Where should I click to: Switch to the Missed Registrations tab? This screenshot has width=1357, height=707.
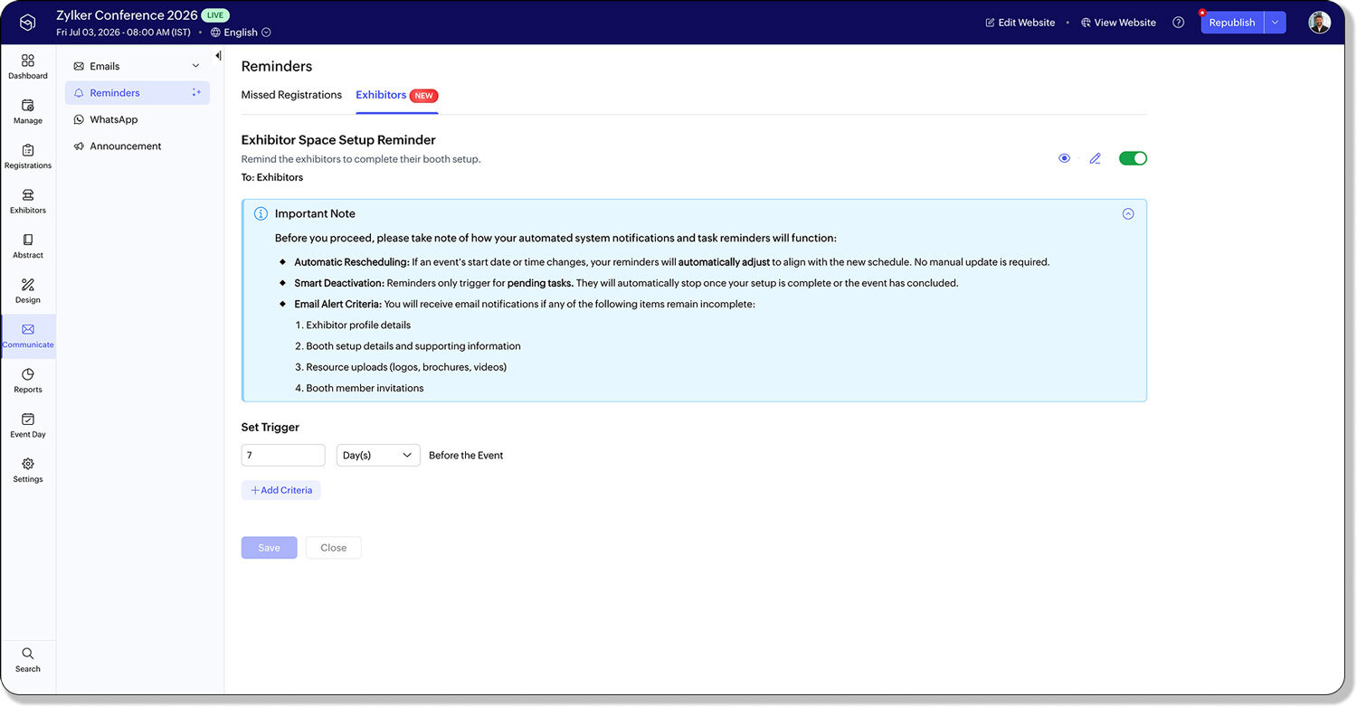tap(291, 95)
